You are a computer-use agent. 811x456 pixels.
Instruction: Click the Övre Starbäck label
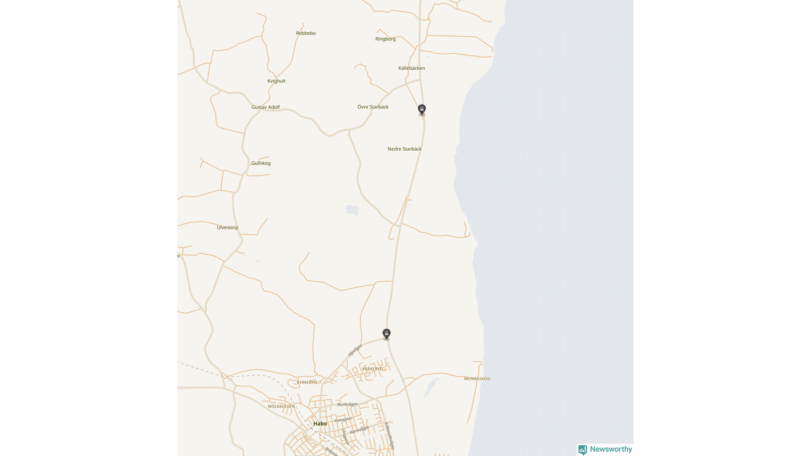click(x=373, y=106)
